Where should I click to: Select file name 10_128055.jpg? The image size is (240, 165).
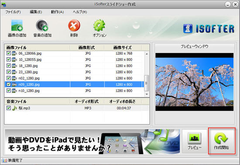(x=30, y=60)
